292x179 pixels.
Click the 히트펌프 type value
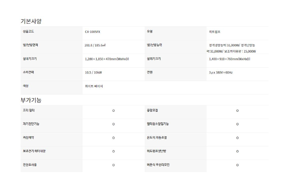click(x=215, y=32)
